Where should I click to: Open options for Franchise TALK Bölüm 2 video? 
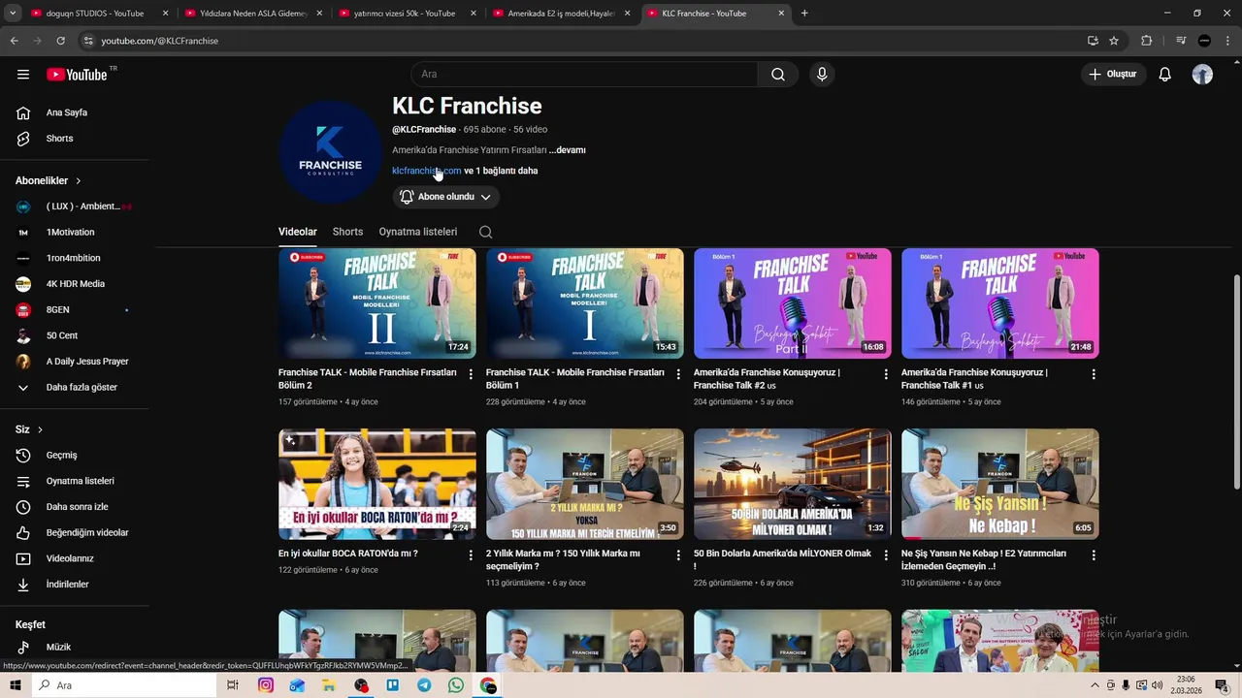point(471,374)
